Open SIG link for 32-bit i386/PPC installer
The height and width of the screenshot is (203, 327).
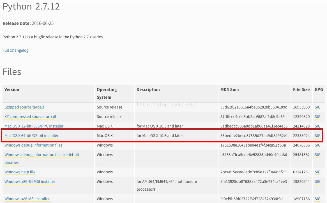(317, 126)
